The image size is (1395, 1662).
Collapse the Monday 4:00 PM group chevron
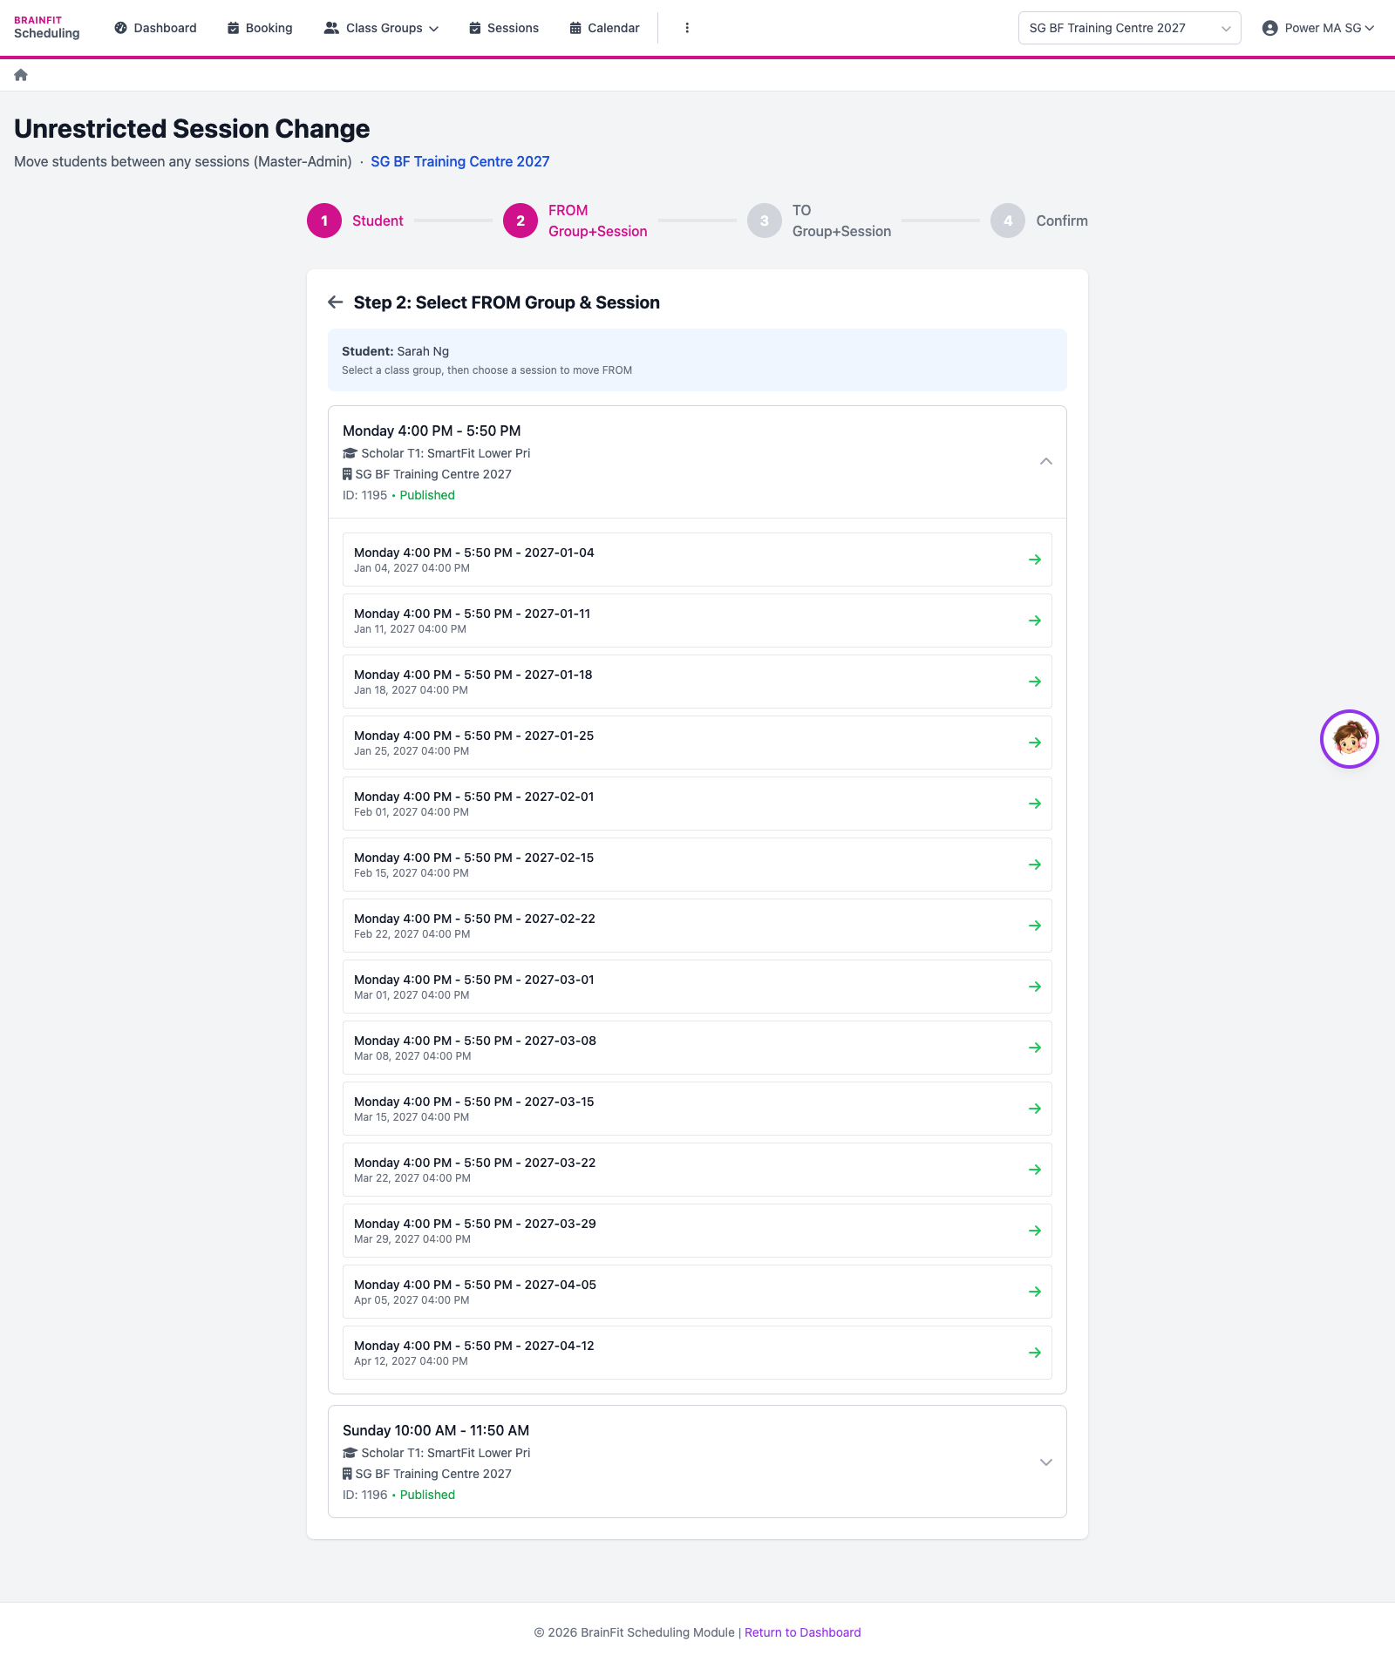(1046, 462)
